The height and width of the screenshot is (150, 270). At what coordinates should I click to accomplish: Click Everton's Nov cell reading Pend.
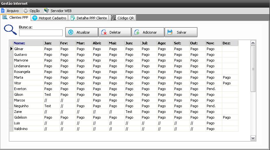coord(214,89)
